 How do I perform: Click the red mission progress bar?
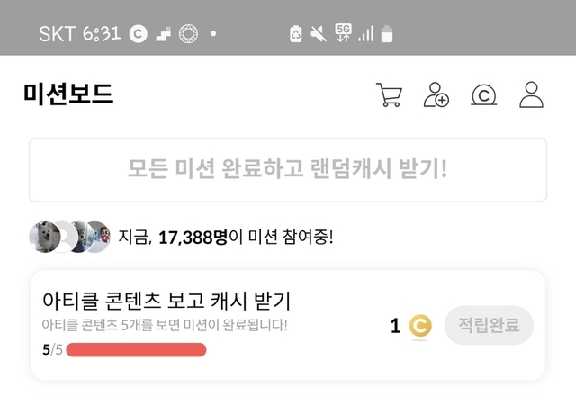pyautogui.click(x=136, y=349)
